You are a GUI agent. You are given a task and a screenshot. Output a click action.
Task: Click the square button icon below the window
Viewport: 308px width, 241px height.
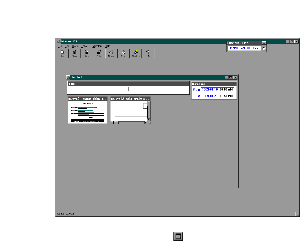tap(178, 236)
